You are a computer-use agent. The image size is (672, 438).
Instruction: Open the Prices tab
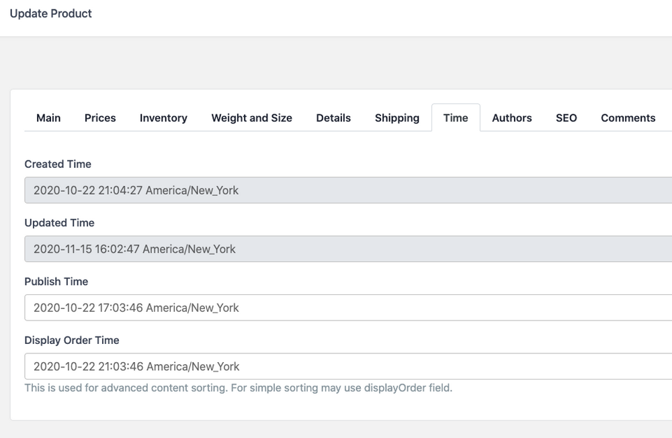tap(100, 118)
